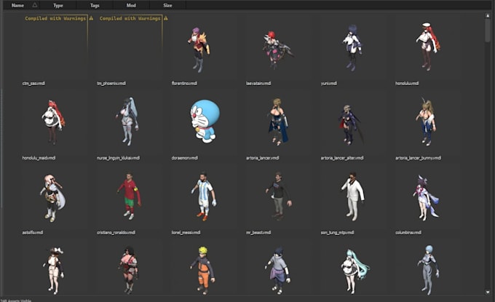Image resolution: width=495 pixels, height=302 pixels.
Task: Click the vertical scrollbar thumb of the asset list
Action: pyautogui.click(x=488, y=30)
